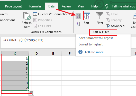Click the formula bar with COUNTIF formula
Screen dimensions: 136x96
(38, 43)
